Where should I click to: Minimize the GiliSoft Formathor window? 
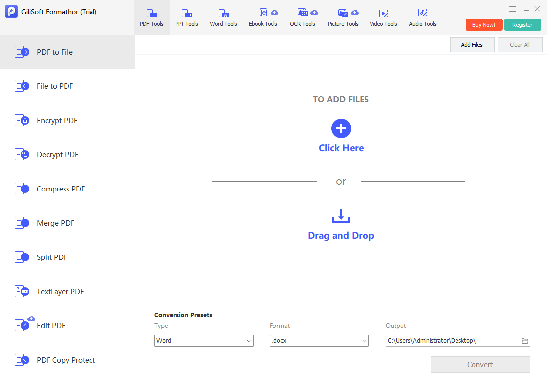coord(526,9)
